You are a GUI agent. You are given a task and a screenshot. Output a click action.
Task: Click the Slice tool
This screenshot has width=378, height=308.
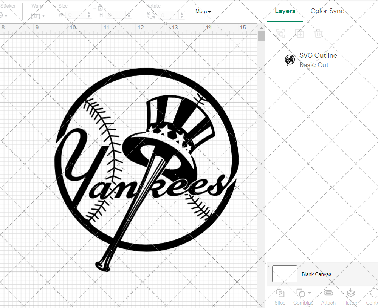pyautogui.click(x=280, y=297)
